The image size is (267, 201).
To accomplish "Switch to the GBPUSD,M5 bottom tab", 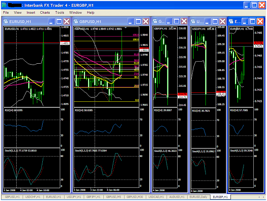I will tap(114, 197).
